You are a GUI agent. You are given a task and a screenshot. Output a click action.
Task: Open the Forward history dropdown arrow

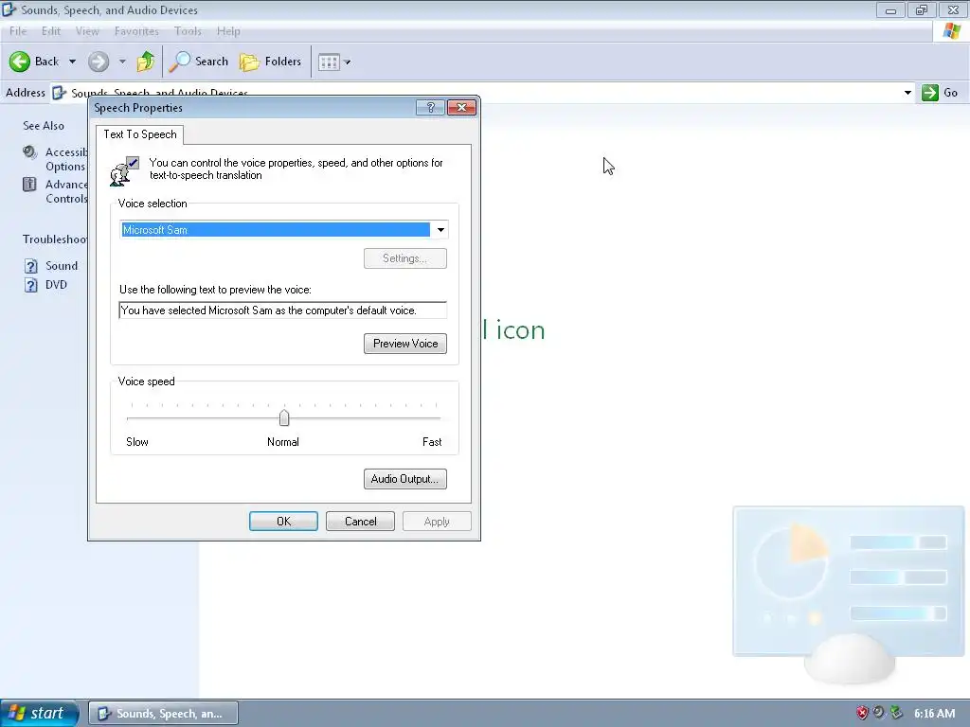click(x=122, y=62)
